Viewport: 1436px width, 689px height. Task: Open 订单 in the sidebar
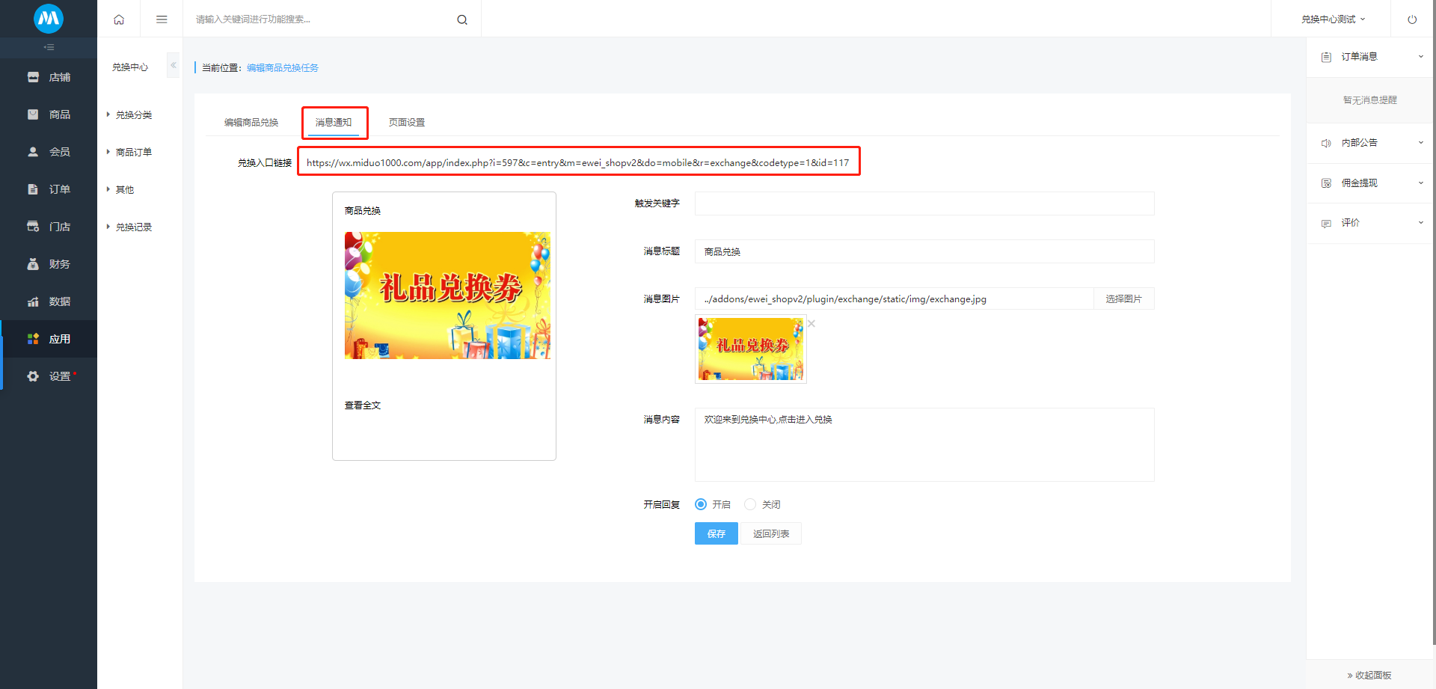49,189
